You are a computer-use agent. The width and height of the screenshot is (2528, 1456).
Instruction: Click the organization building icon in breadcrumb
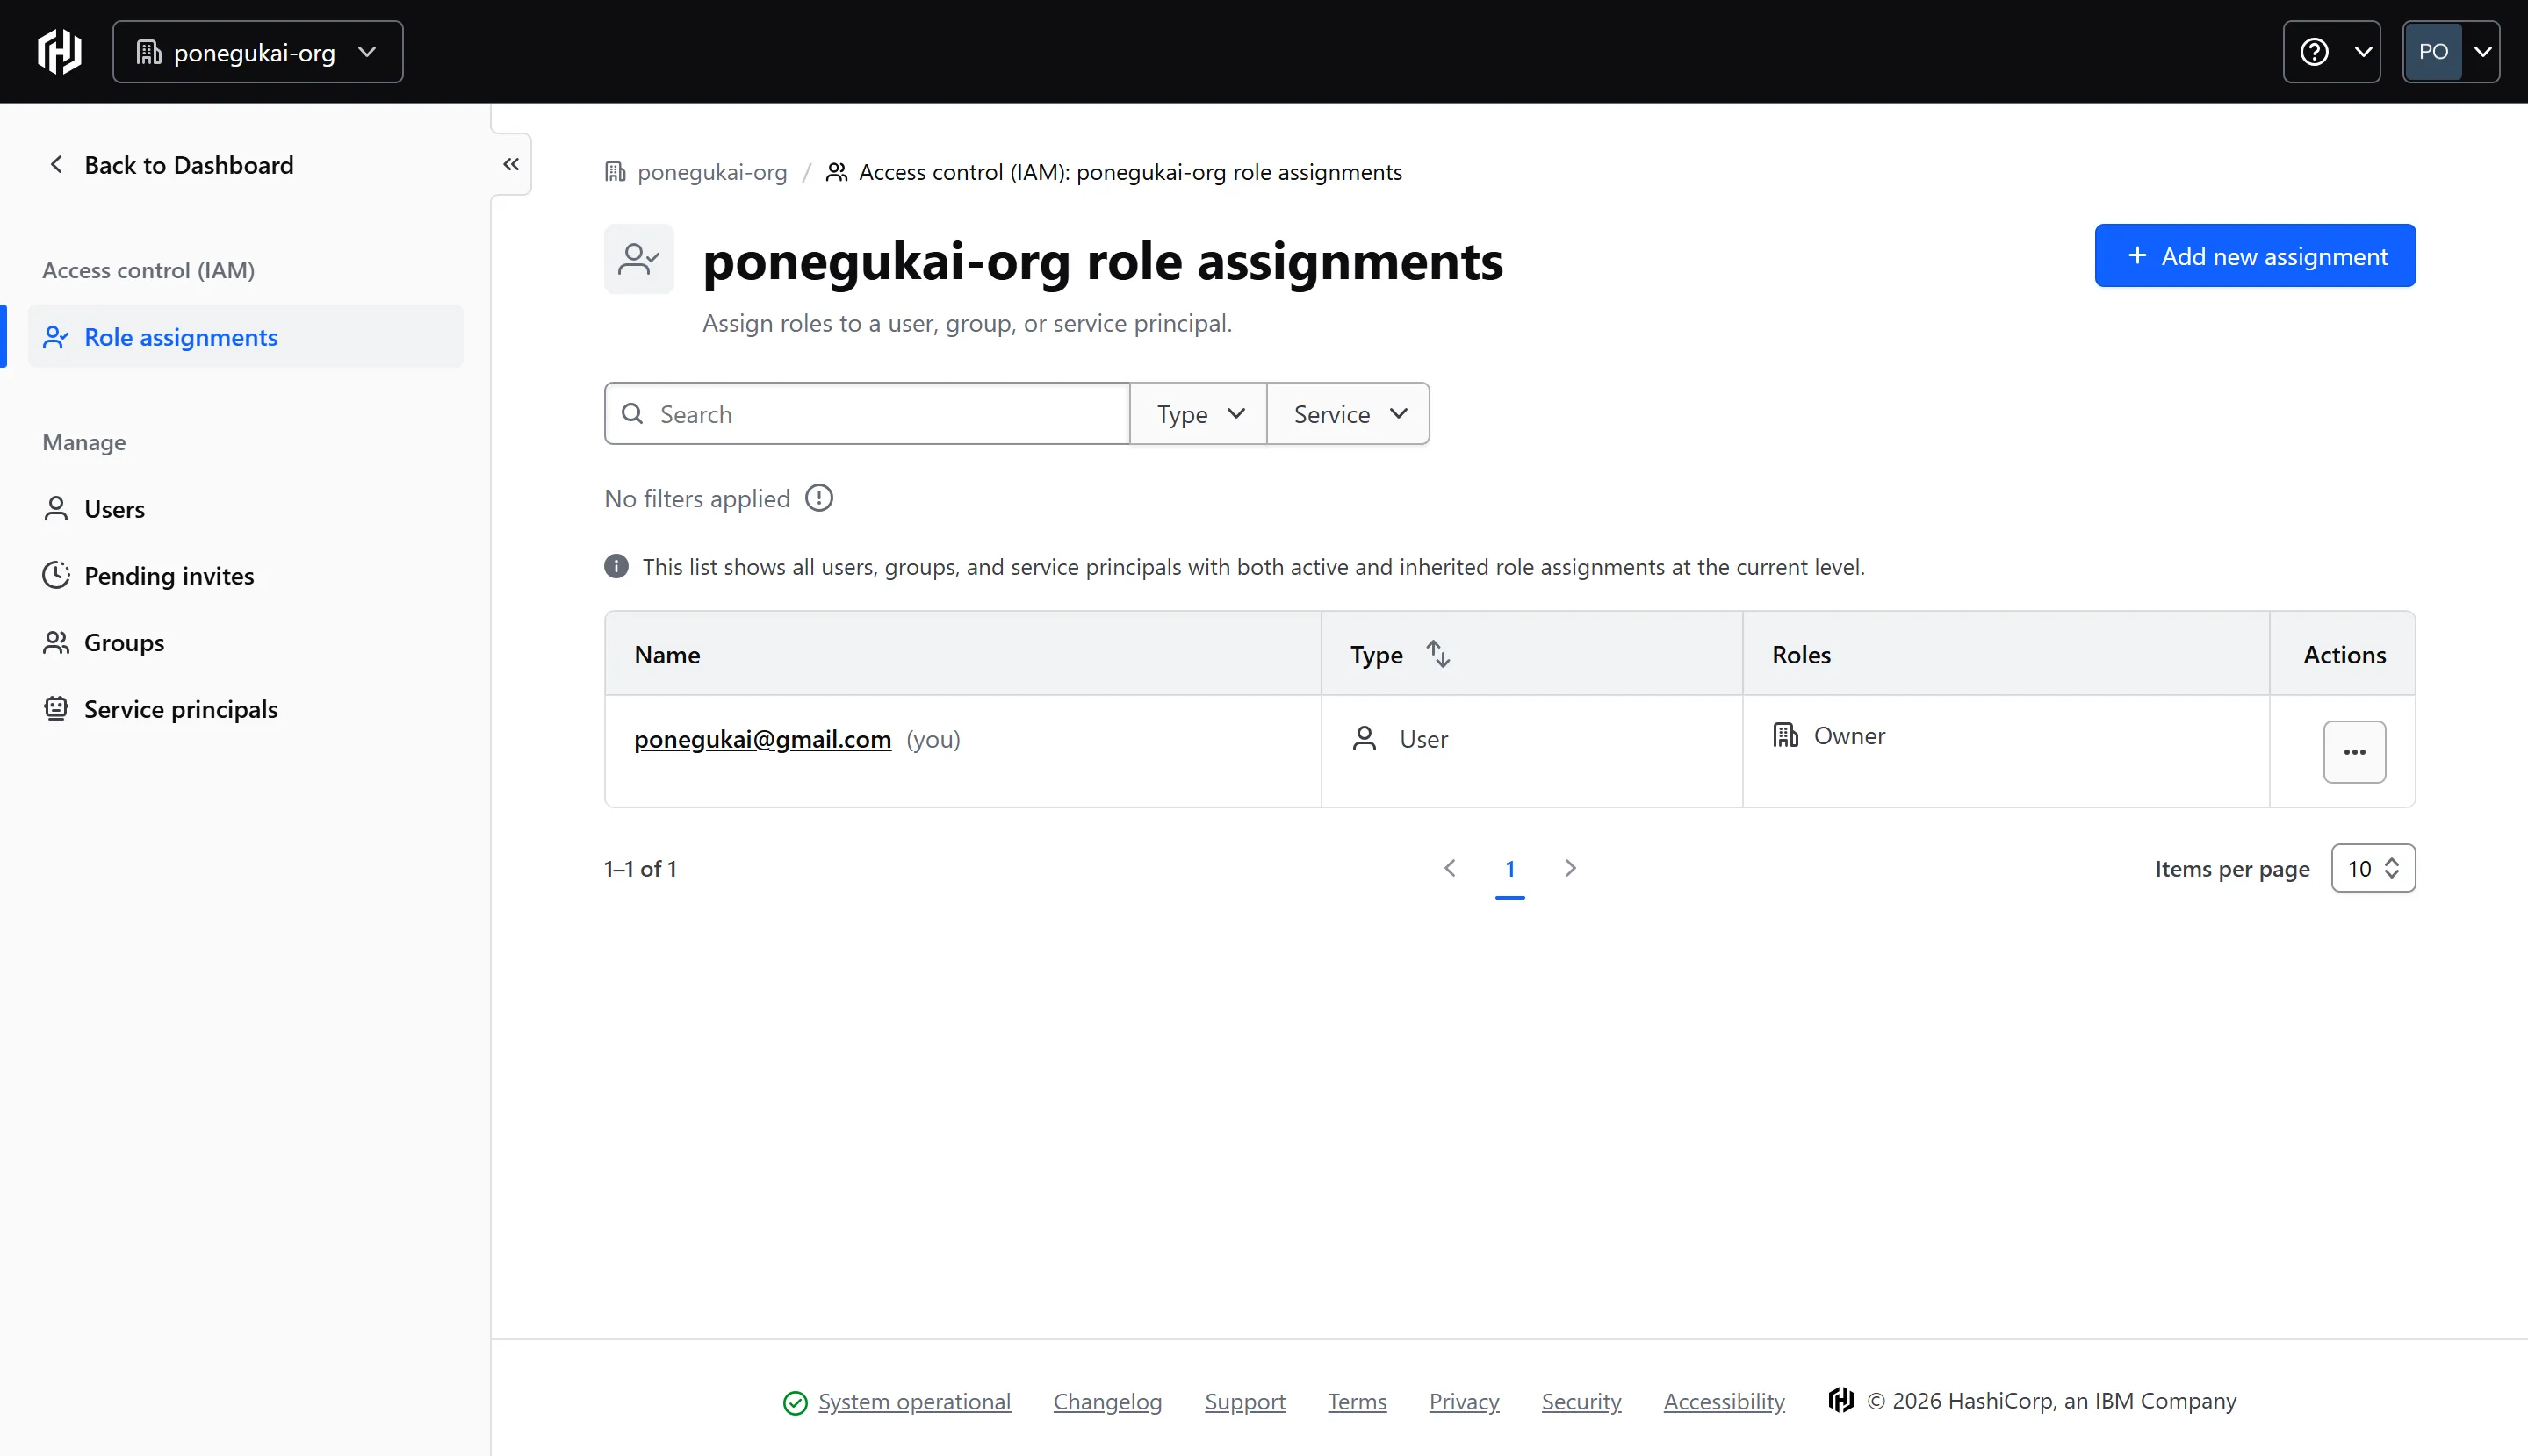pos(616,172)
